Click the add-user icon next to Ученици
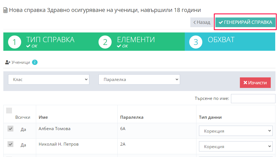 (x=8, y=62)
